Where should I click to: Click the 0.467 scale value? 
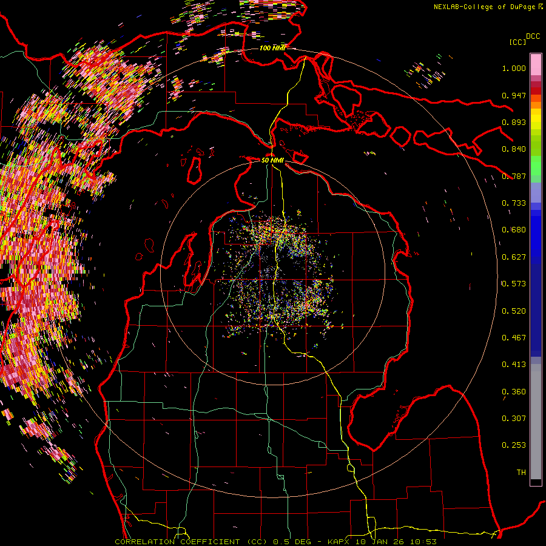click(x=514, y=338)
